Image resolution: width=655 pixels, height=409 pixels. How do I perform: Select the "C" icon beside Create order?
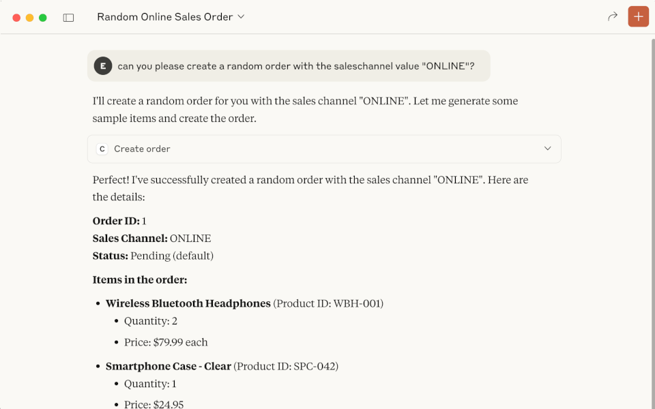[102, 148]
